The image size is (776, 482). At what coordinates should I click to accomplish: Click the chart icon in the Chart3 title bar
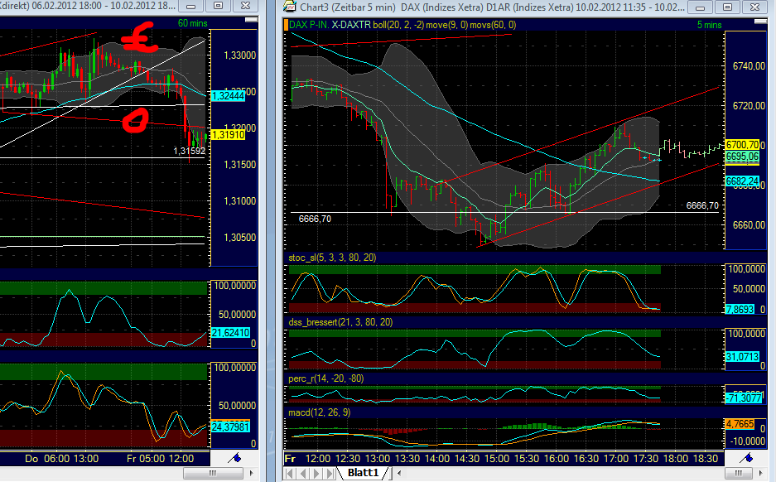pyautogui.click(x=289, y=7)
